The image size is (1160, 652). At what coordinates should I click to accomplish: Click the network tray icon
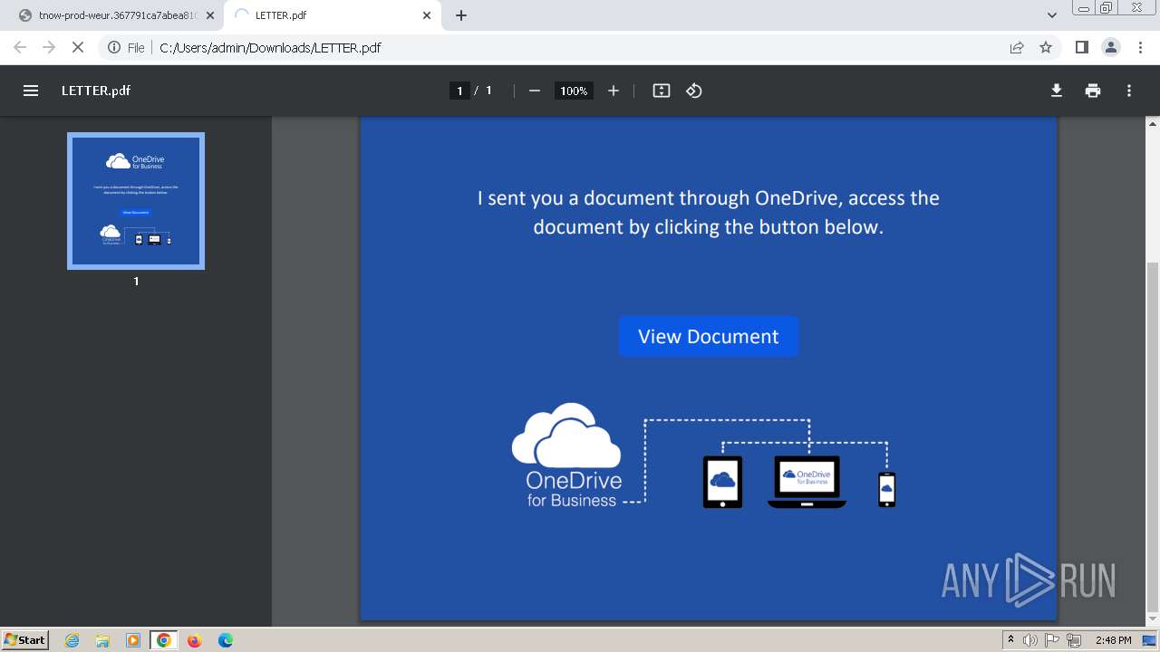1075,640
